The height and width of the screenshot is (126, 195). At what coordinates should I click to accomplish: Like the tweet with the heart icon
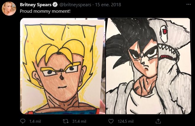[x=111, y=121]
